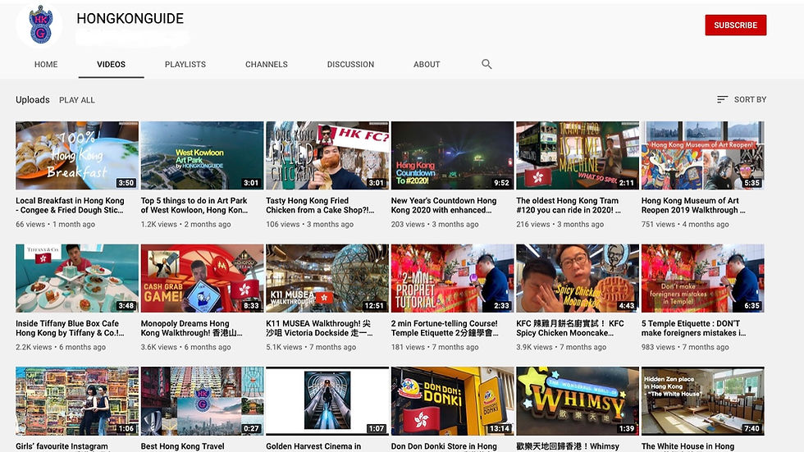This screenshot has height=452, width=804.
Task: Click the HONGKONGUIDE channel name
Action: pos(130,18)
